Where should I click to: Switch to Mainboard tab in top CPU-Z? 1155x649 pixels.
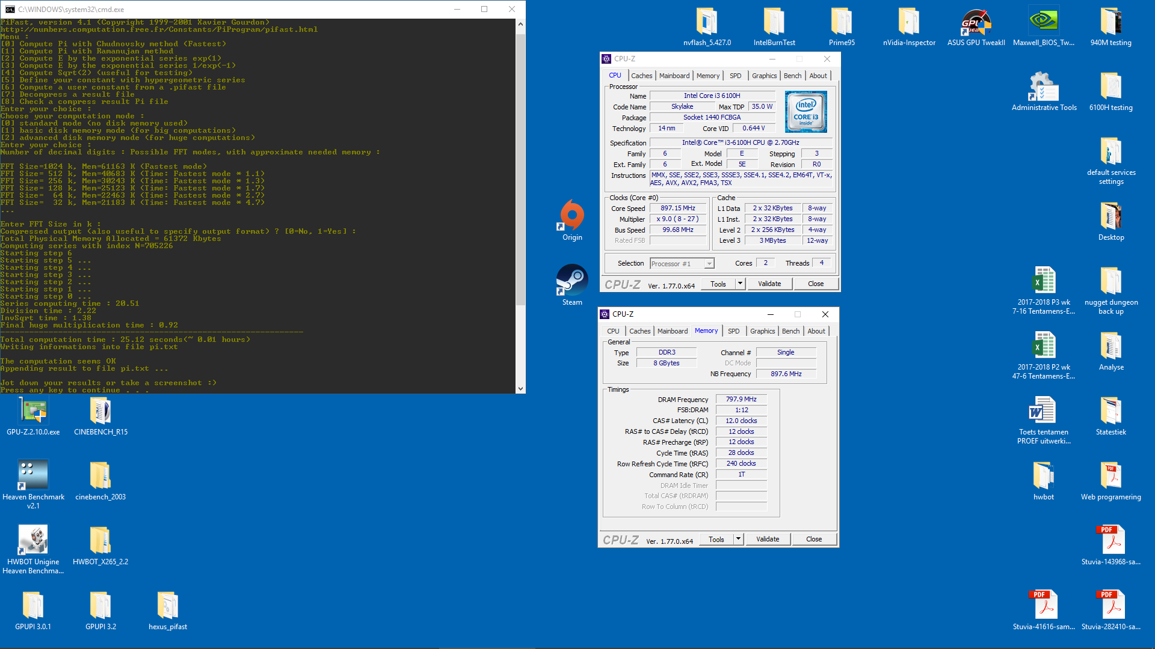coord(674,76)
